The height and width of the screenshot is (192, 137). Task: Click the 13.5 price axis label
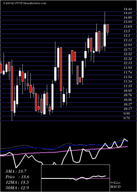point(127,31)
